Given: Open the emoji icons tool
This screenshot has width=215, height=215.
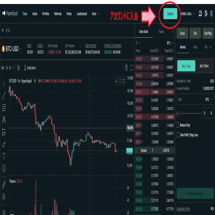Looking at the screenshot, I should (4, 168).
